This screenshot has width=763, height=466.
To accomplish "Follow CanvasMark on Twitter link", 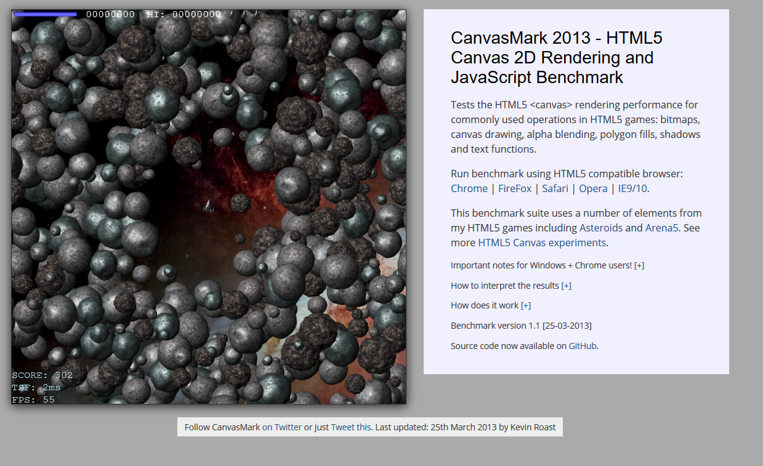I will pos(282,427).
